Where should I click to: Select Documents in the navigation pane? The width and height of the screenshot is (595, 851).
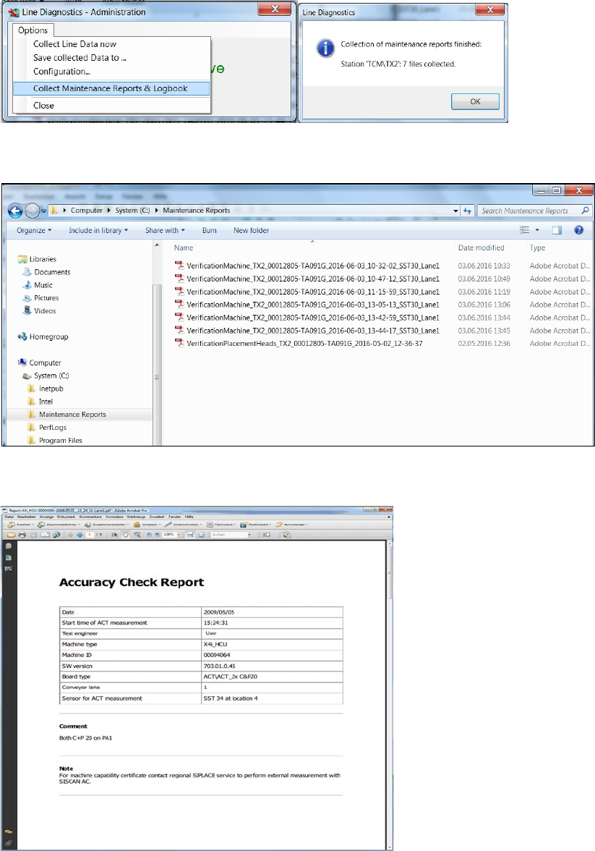pos(47,272)
